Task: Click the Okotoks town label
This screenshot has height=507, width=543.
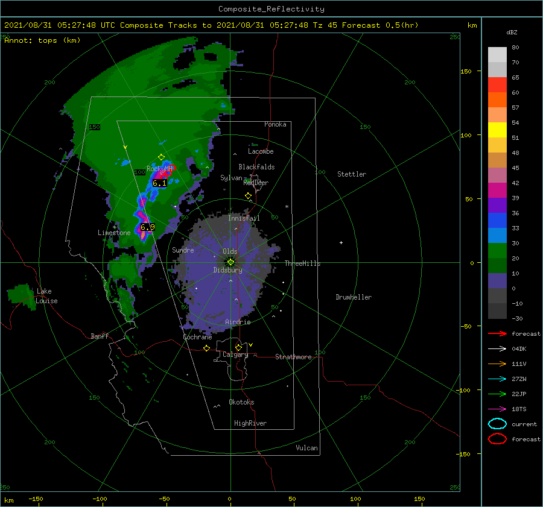Action: (241, 402)
